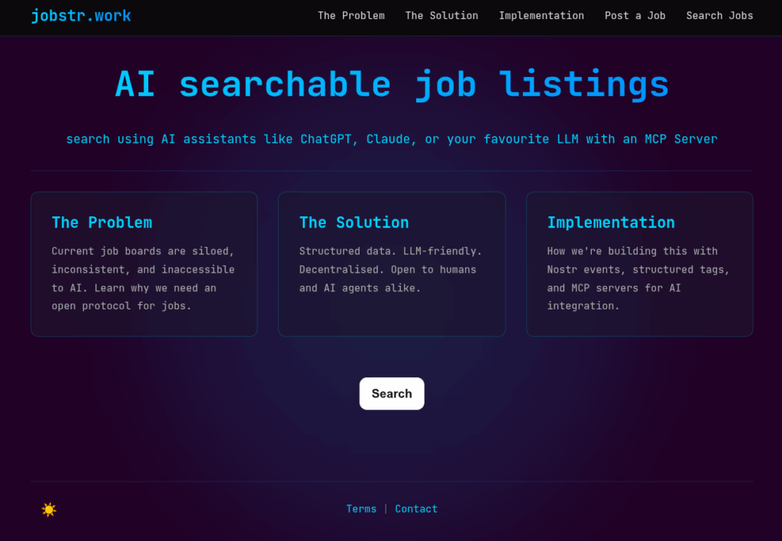Screen dimensions: 782x541
Task: Open "Search Jobs" in the navigation bar
Action: (x=719, y=15)
